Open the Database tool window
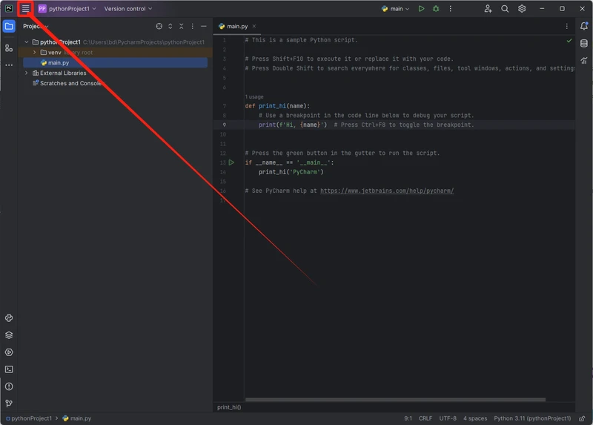The width and height of the screenshot is (593, 425). (584, 44)
